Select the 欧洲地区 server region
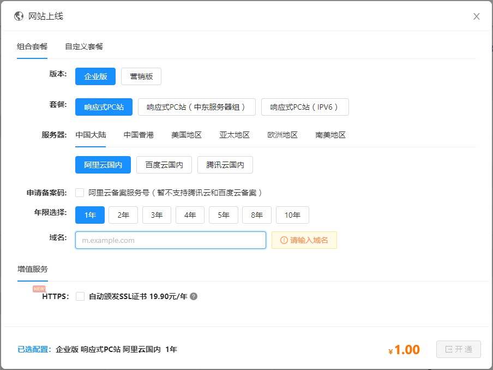493x370 pixels. [282, 135]
